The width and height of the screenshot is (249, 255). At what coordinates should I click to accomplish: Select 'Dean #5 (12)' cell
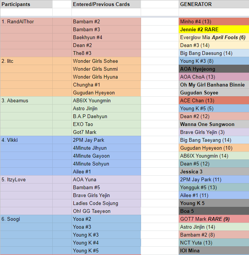tap(214, 164)
